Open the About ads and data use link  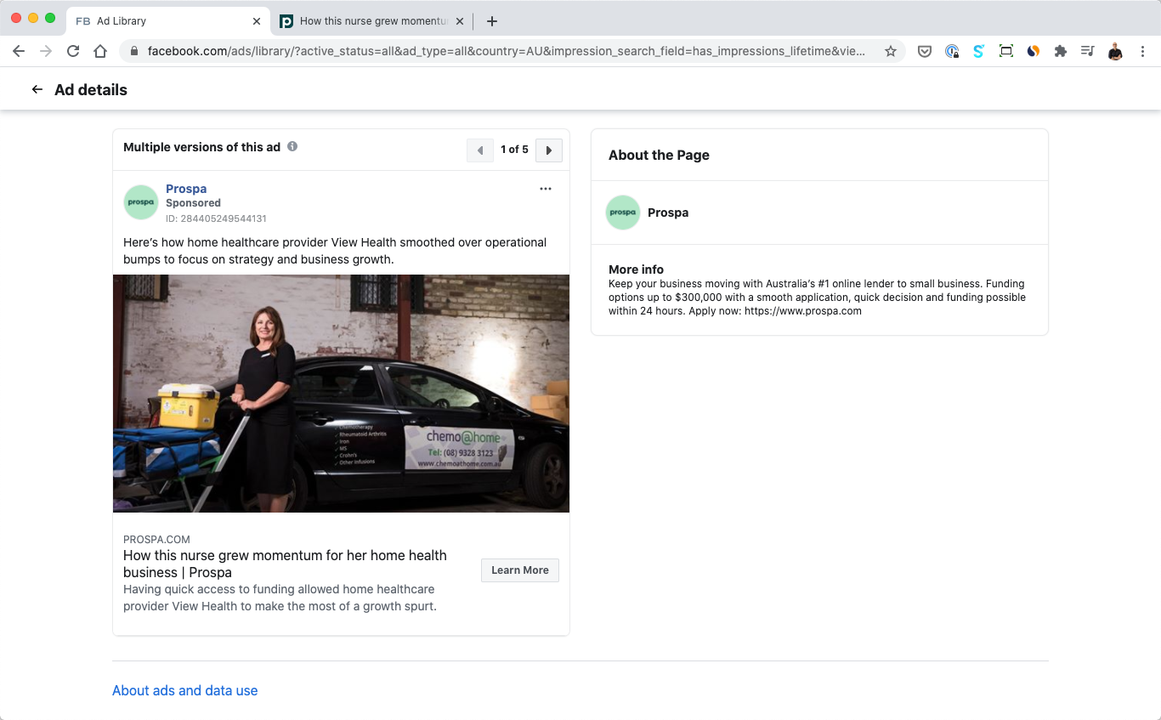coord(185,691)
